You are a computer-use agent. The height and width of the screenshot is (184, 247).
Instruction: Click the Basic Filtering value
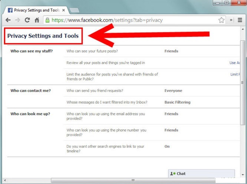click(x=177, y=102)
